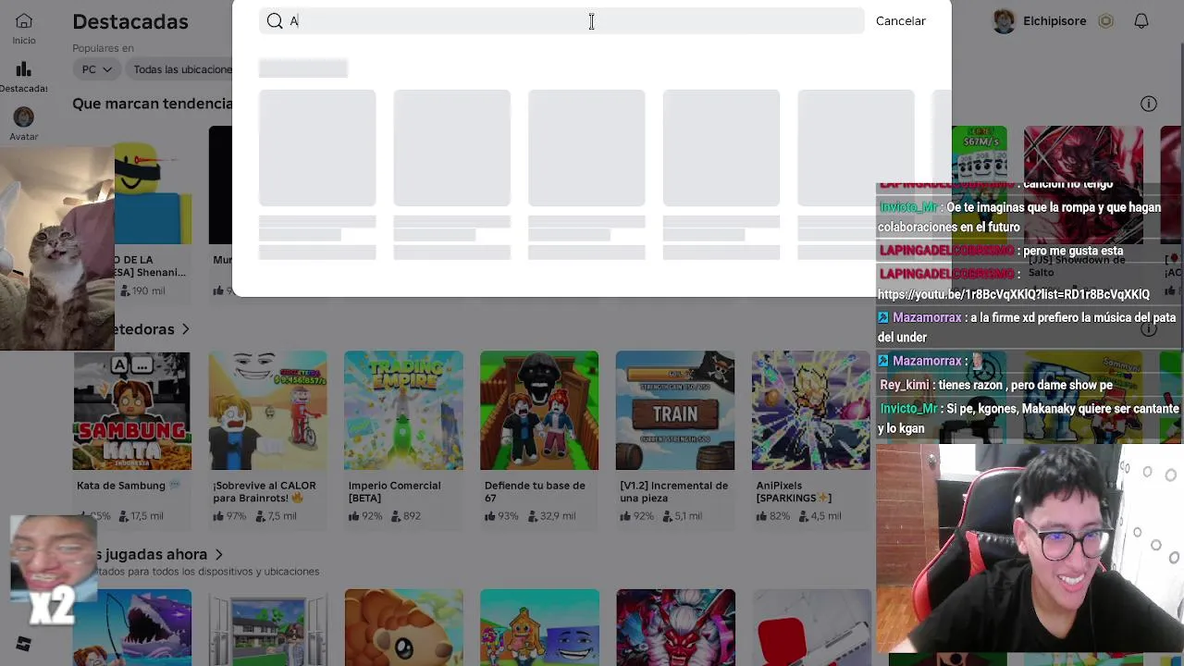The width and height of the screenshot is (1184, 666).
Task: Open the capybara game thumbnail in bottom row
Action: pos(403,628)
